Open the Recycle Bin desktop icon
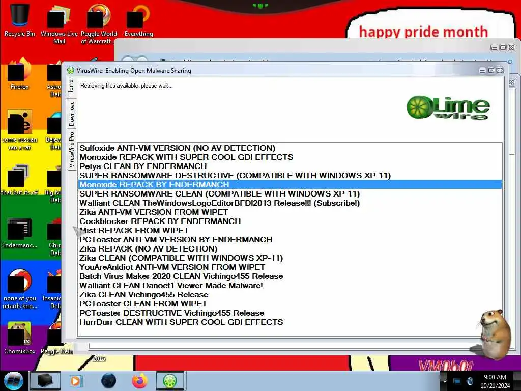This screenshot has height=391, width=521. pyautogui.click(x=20, y=20)
